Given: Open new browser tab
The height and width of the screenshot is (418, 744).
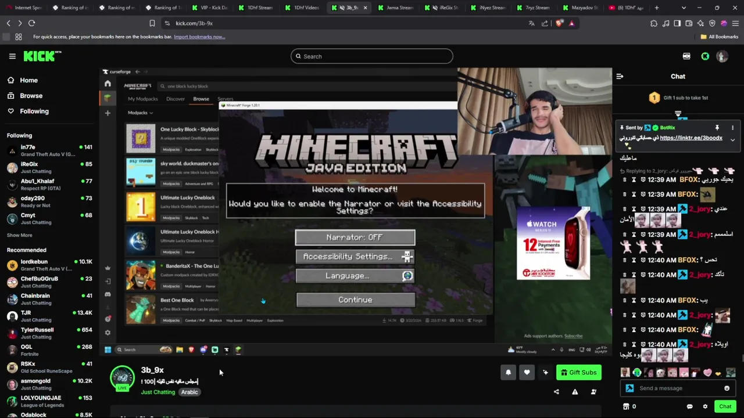Looking at the screenshot, I should 656,8.
